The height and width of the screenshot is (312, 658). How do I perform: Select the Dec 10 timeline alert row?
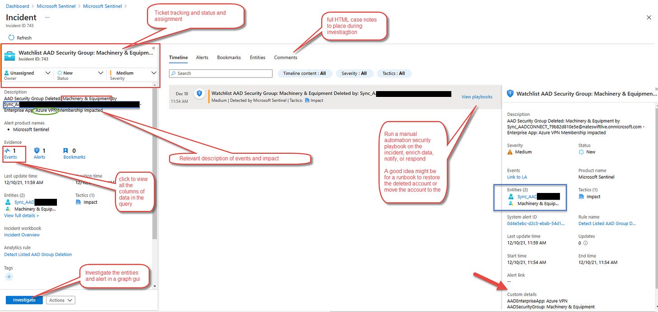tap(335, 97)
